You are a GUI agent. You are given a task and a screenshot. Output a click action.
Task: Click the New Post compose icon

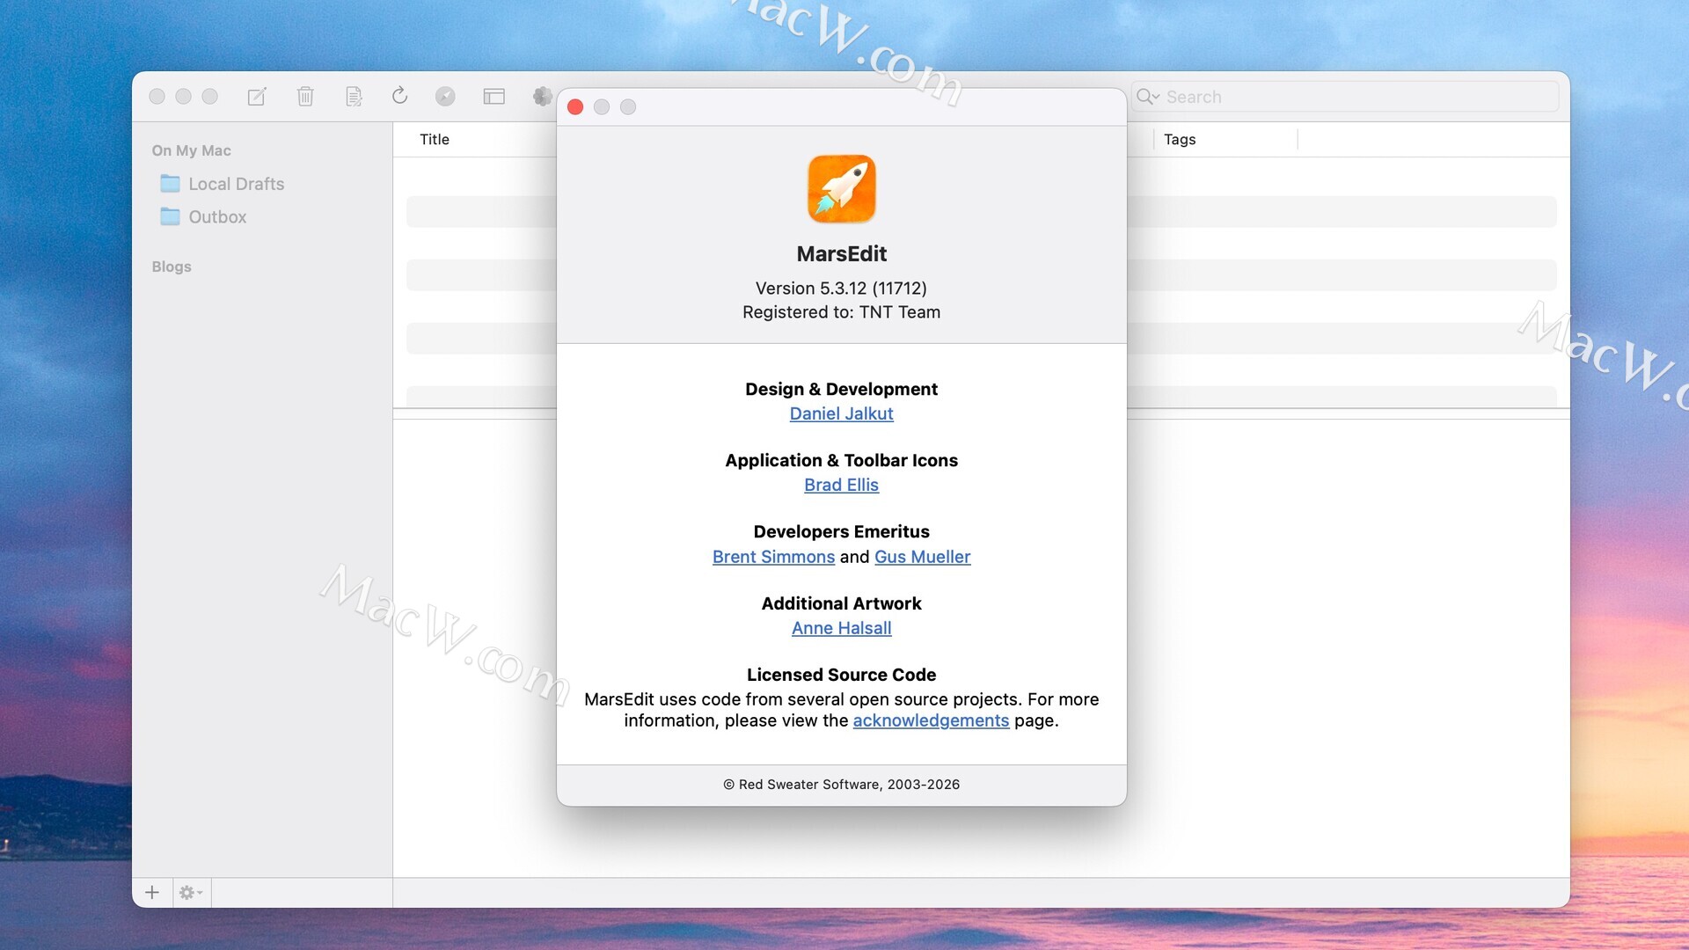[x=257, y=97]
